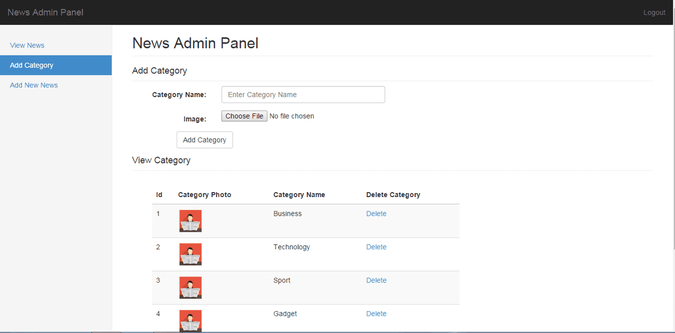This screenshot has width=675, height=333.
Task: Click the Category Photo column header
Action: (x=205, y=195)
